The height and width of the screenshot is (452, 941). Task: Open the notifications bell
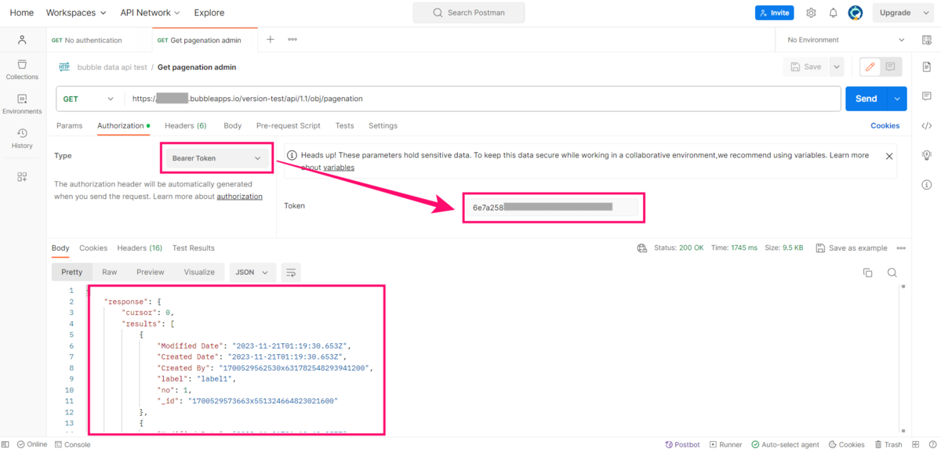(x=833, y=13)
